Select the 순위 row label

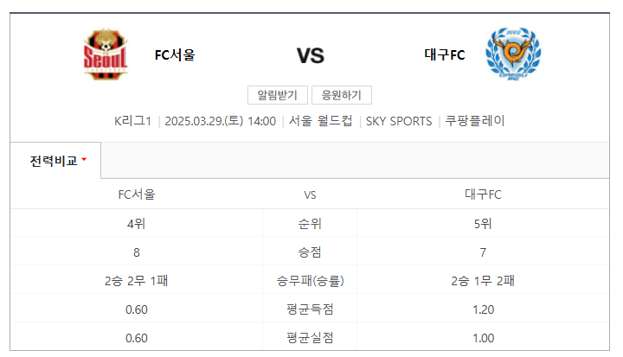pyautogui.click(x=310, y=224)
